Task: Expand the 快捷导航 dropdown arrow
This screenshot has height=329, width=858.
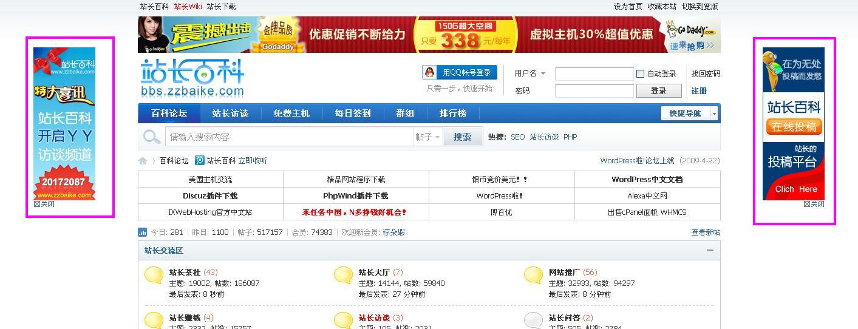Action: point(714,114)
